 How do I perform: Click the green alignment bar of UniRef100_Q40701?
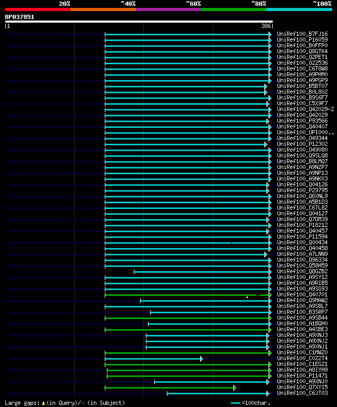188,295
